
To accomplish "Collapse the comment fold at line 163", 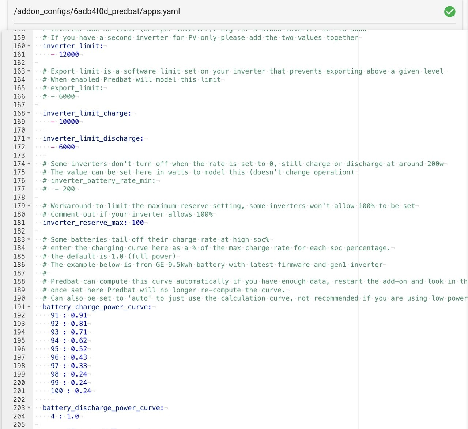I will coord(29,71).
